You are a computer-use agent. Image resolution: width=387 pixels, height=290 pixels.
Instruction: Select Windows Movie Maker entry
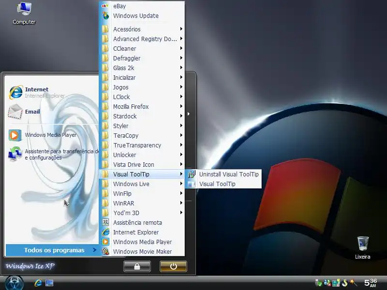coord(142,251)
